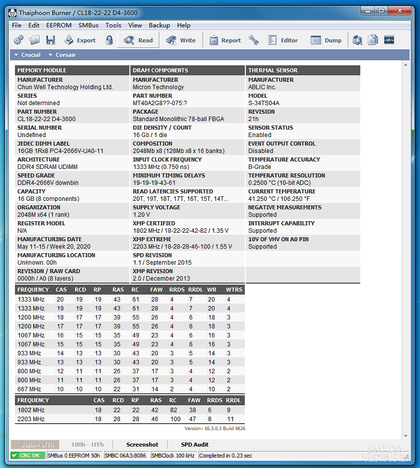Select 'Standard Monolithic 78-ball FBGA' value

pyautogui.click(x=179, y=119)
